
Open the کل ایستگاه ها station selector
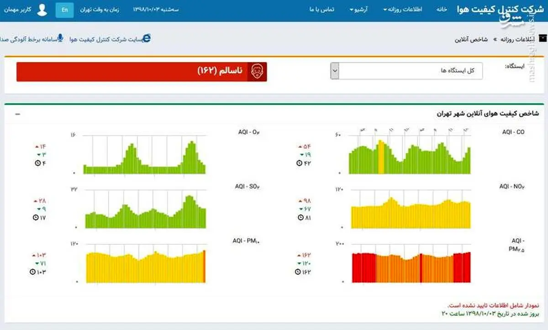[406, 71]
